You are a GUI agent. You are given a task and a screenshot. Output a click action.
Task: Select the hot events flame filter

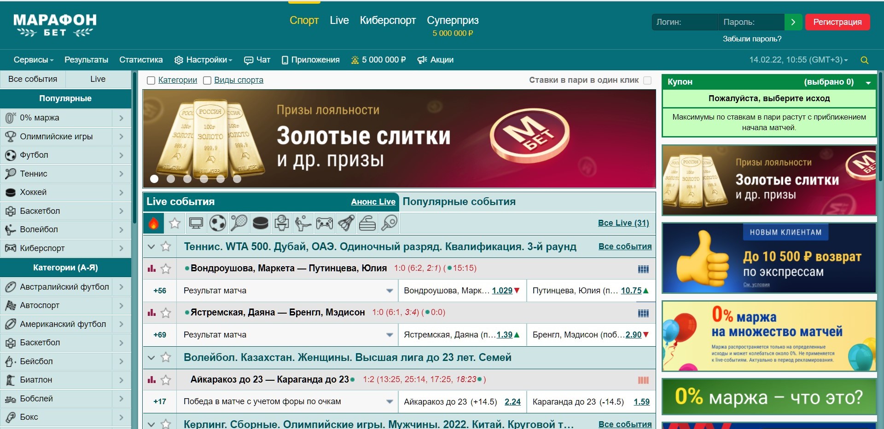153,223
